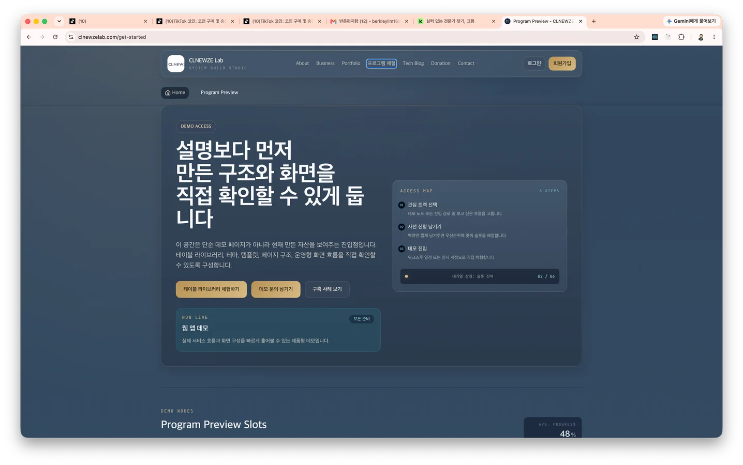Open the About menu item

(x=302, y=64)
